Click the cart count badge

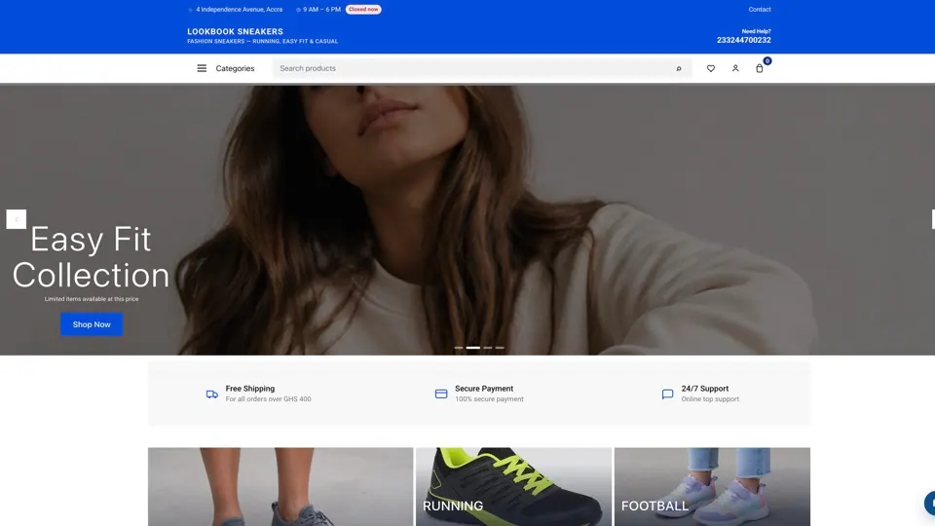point(767,60)
